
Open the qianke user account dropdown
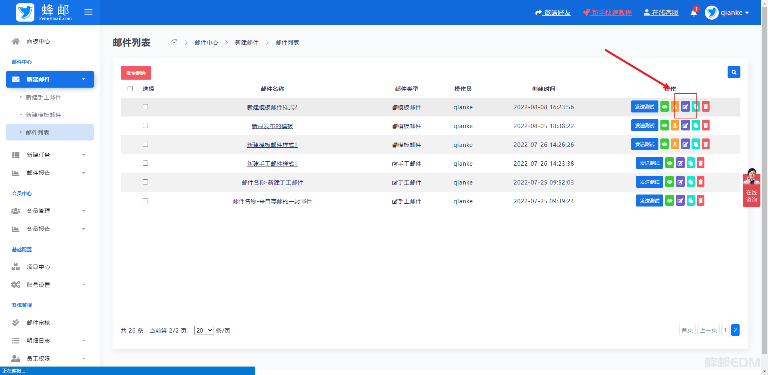727,13
